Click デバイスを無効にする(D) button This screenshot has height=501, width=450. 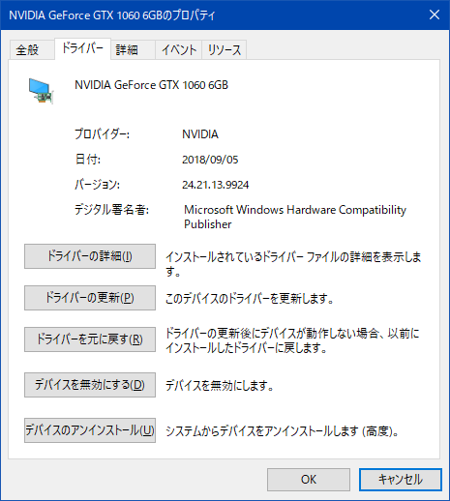coord(90,385)
